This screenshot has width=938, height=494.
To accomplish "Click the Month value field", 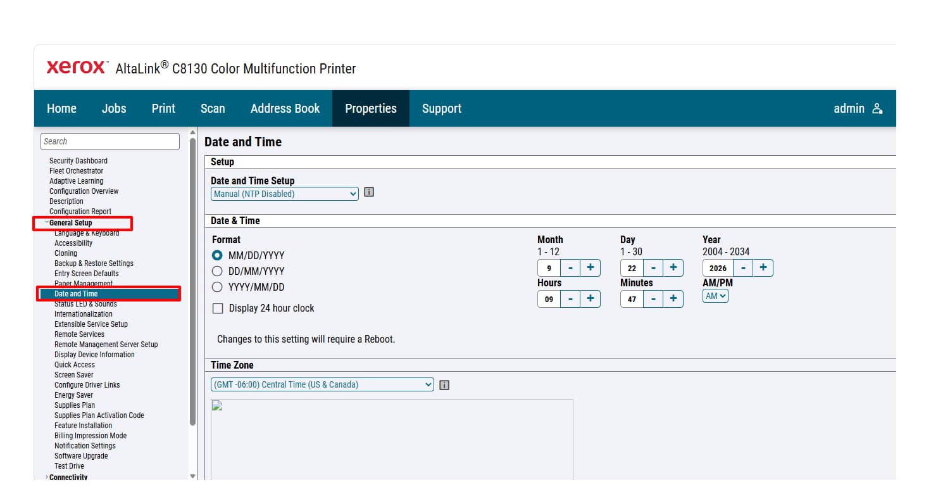I will (549, 268).
